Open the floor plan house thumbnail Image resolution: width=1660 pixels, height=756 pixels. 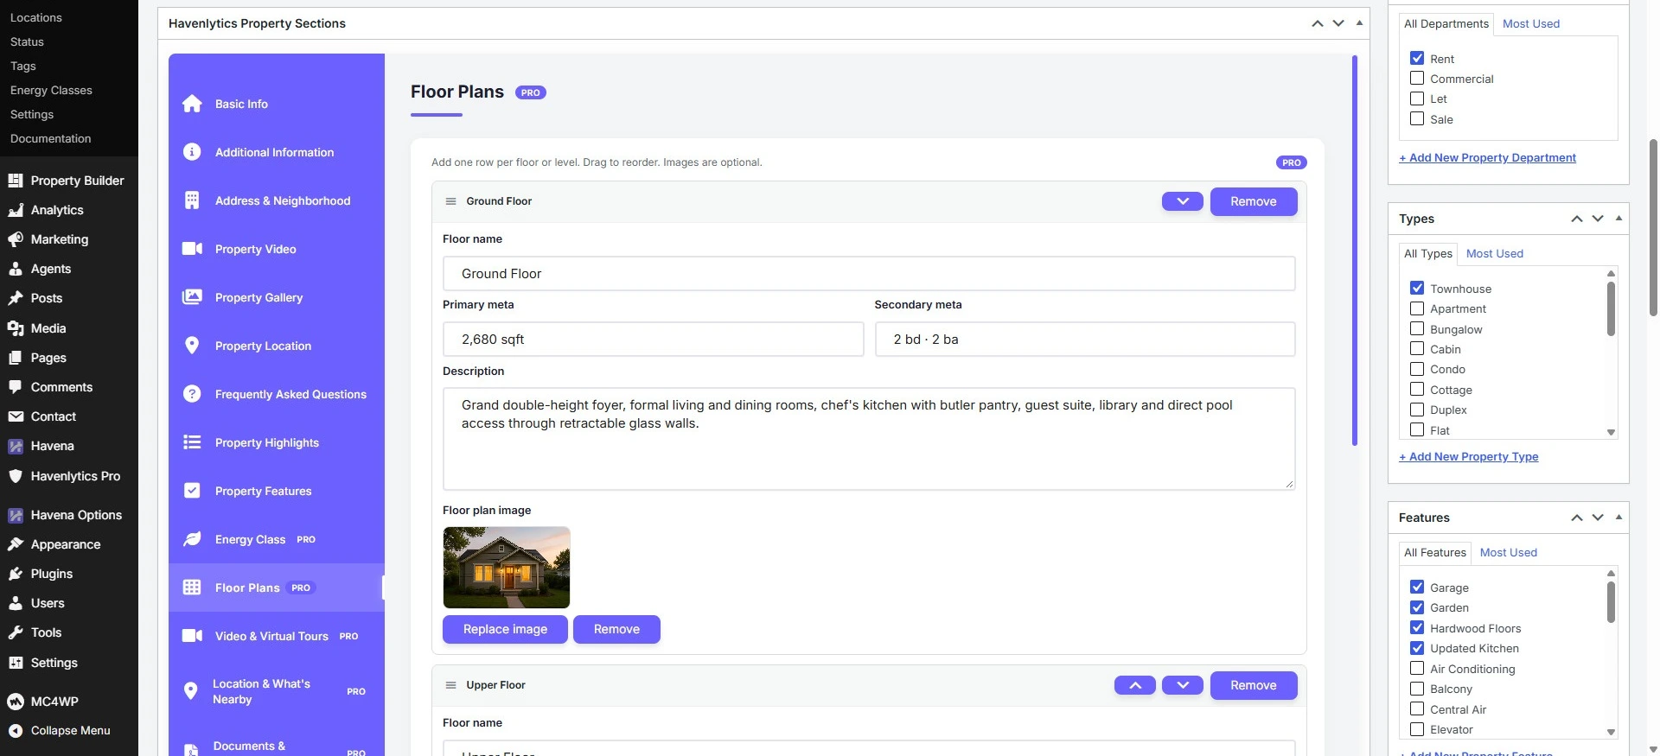point(507,568)
